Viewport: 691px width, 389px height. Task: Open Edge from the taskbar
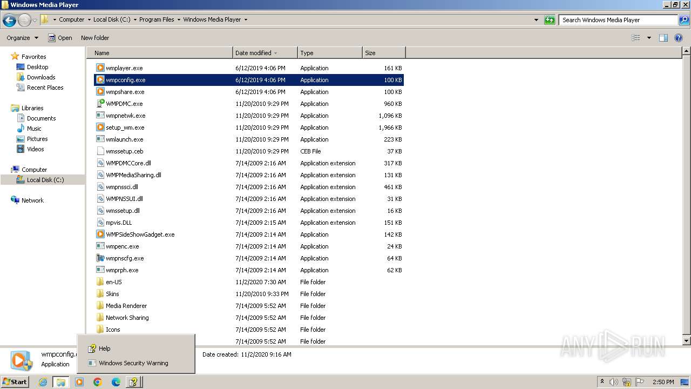[116, 382]
